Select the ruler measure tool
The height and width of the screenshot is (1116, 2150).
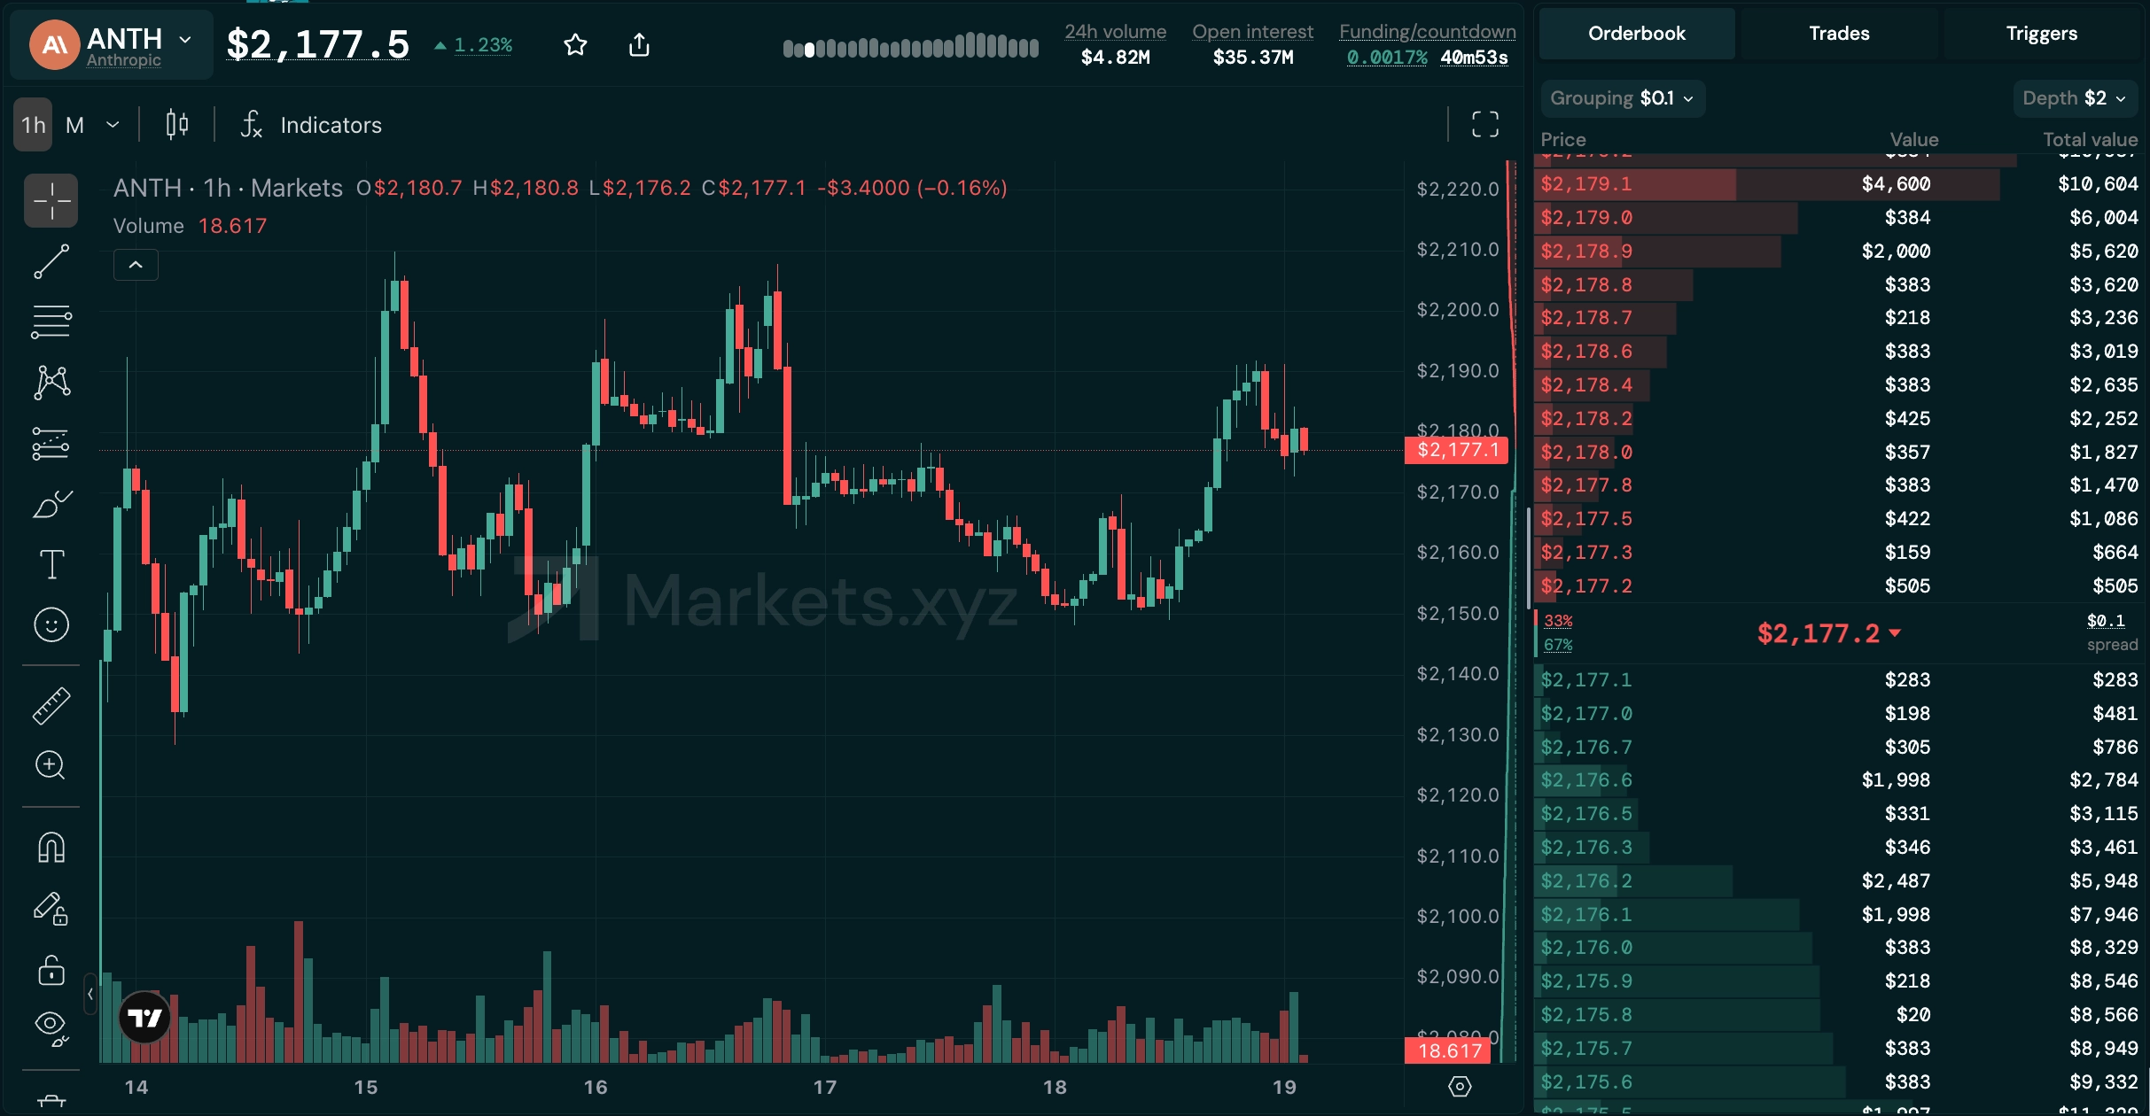pos(51,706)
